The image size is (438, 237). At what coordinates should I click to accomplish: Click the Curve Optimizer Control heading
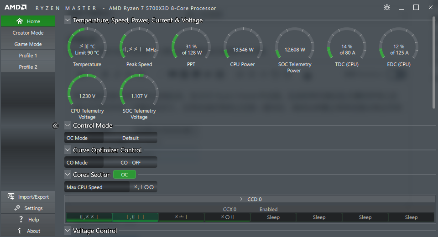107,150
